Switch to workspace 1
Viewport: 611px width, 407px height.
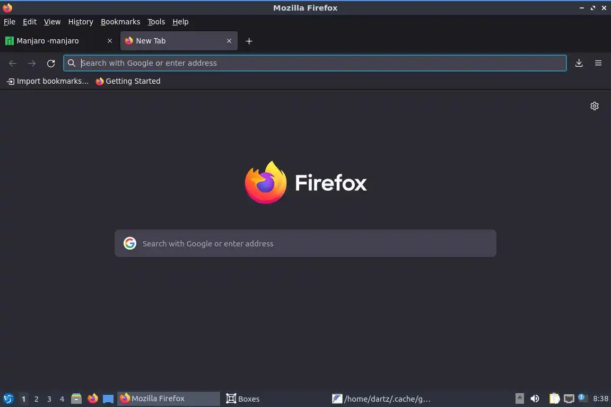(x=23, y=399)
